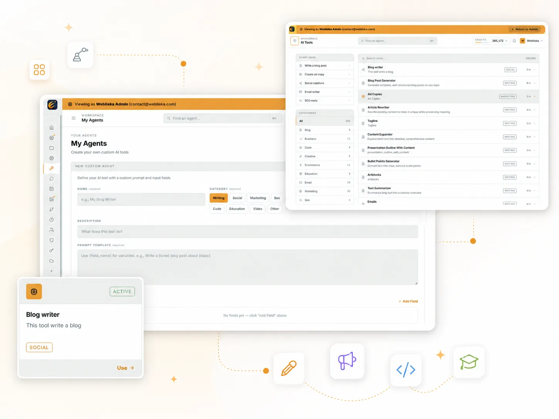
Task: Toggle the hamburger menu beside My Agents
Action: tap(73, 118)
